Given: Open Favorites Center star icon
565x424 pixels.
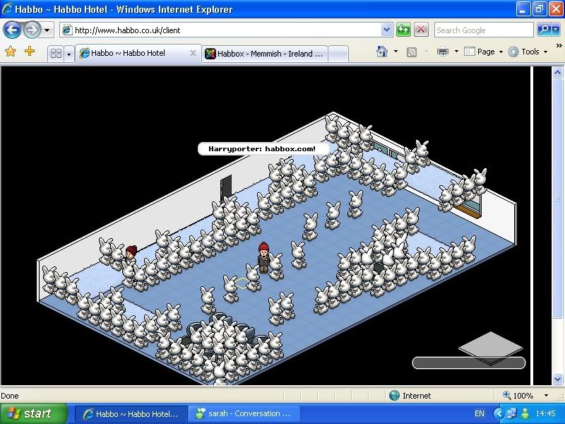Looking at the screenshot, I should pyautogui.click(x=11, y=52).
